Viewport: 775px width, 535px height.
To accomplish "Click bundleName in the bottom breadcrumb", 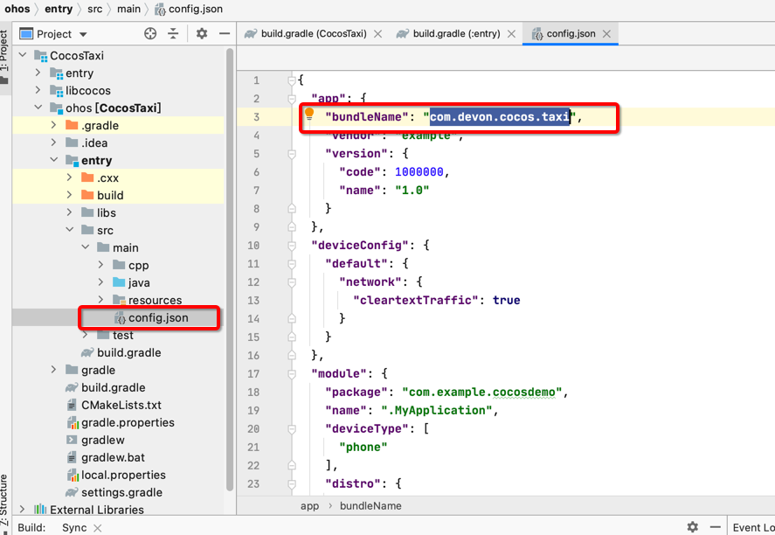I will pos(370,506).
